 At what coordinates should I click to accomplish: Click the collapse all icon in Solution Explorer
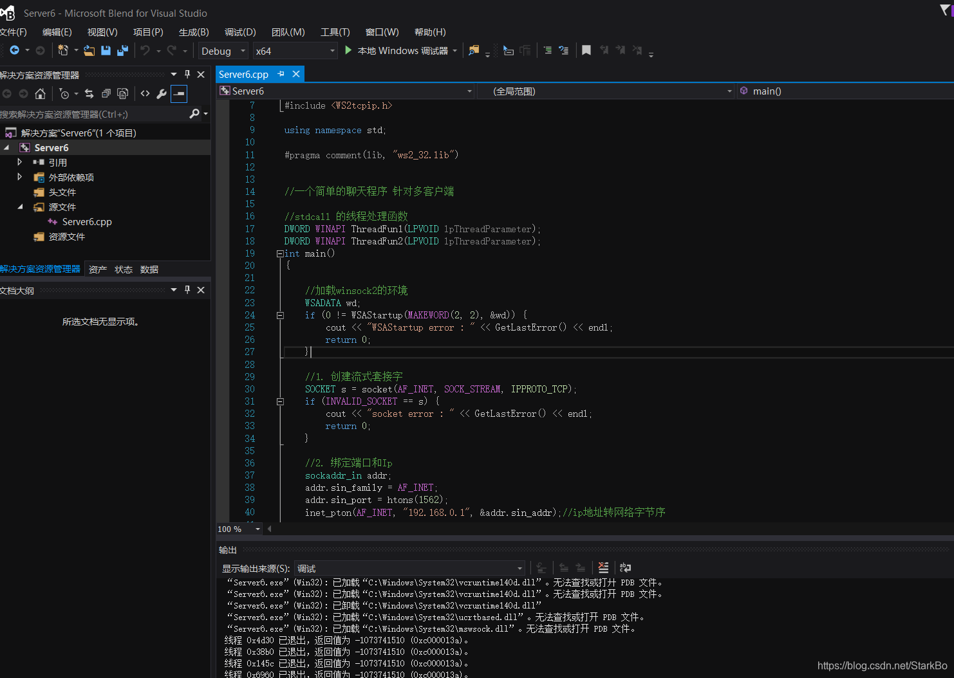pos(106,94)
